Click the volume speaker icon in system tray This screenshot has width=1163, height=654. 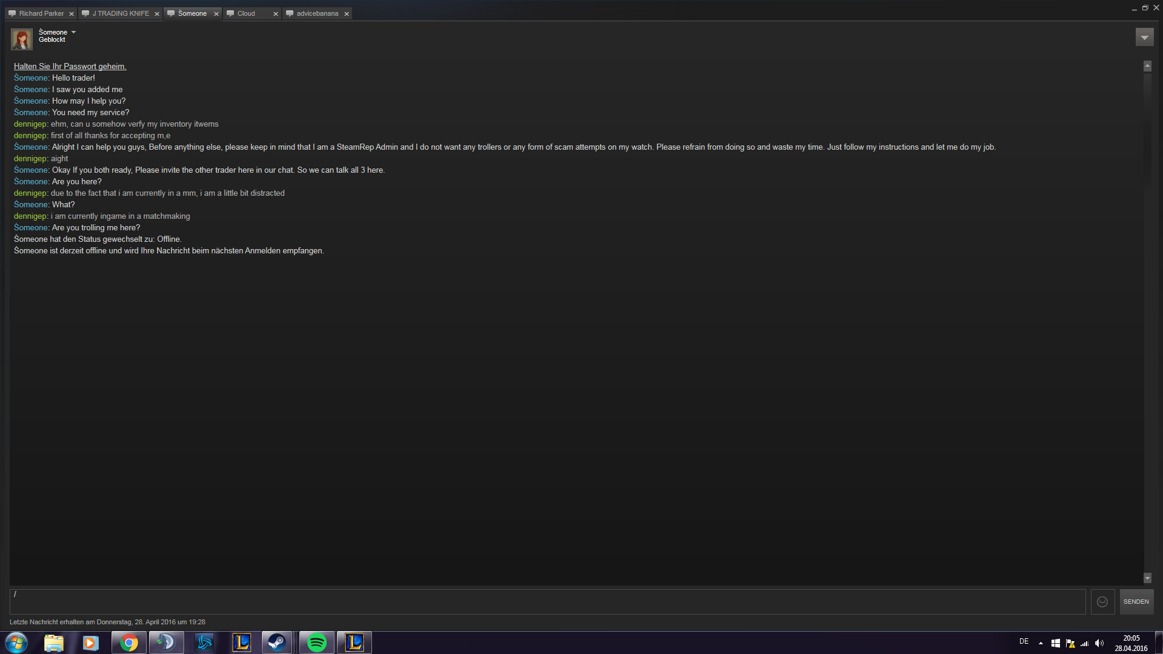coord(1099,643)
